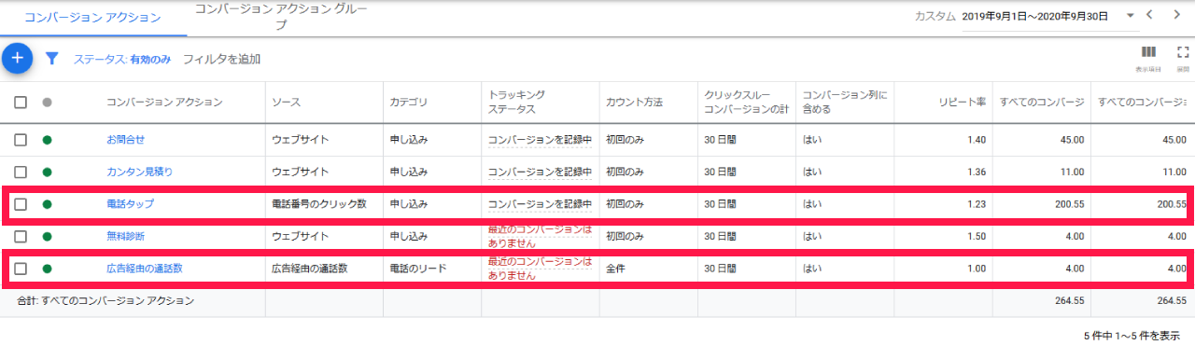Open the filter funnel icon
The width and height of the screenshot is (1195, 345).
52,59
